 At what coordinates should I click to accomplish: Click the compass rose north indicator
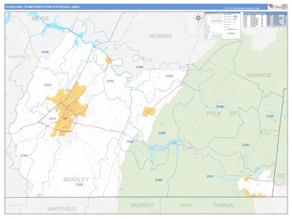198,18
